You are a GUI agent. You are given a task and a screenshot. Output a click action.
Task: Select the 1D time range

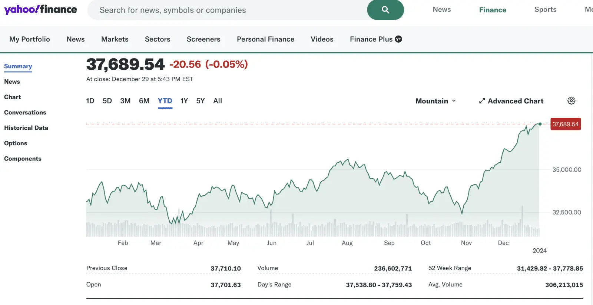90,101
